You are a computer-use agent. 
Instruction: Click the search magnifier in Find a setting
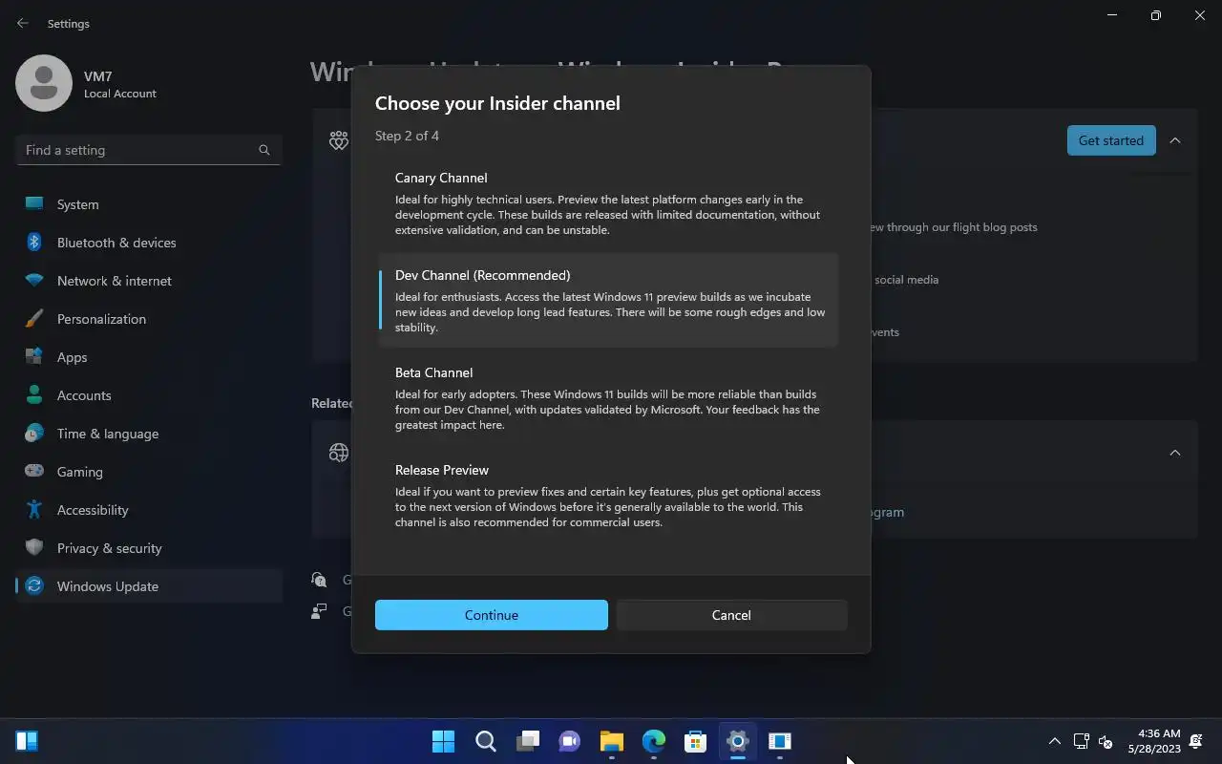(x=264, y=150)
